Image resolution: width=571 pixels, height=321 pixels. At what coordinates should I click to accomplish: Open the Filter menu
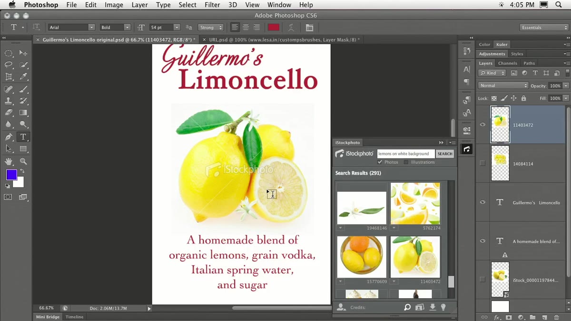coord(212,5)
